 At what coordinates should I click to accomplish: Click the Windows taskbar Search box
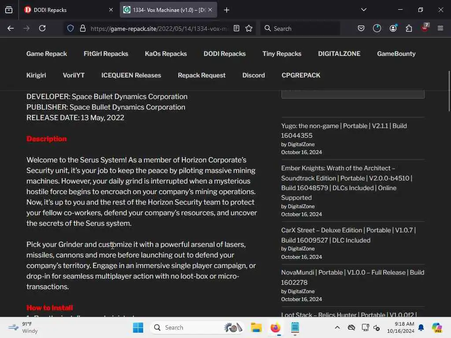click(197, 327)
